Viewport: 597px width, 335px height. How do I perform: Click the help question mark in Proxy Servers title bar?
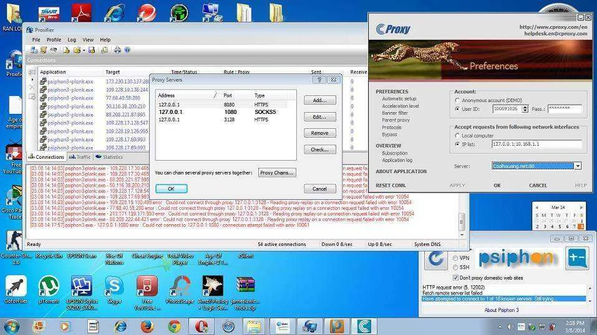point(319,80)
